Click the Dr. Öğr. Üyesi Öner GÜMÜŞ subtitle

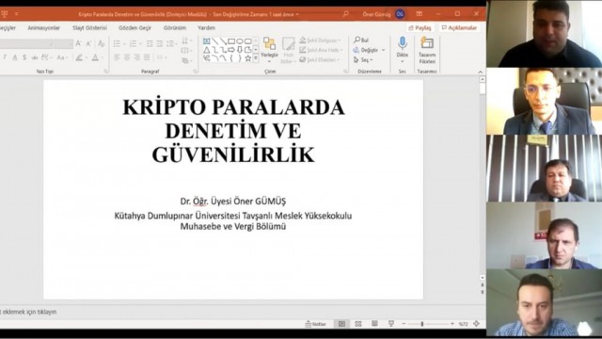click(233, 201)
